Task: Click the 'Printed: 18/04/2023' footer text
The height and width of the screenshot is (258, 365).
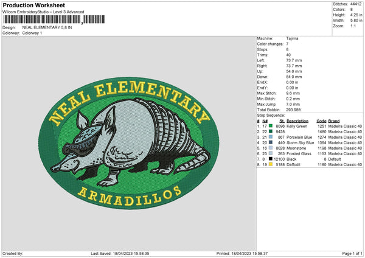Action: tap(242, 254)
